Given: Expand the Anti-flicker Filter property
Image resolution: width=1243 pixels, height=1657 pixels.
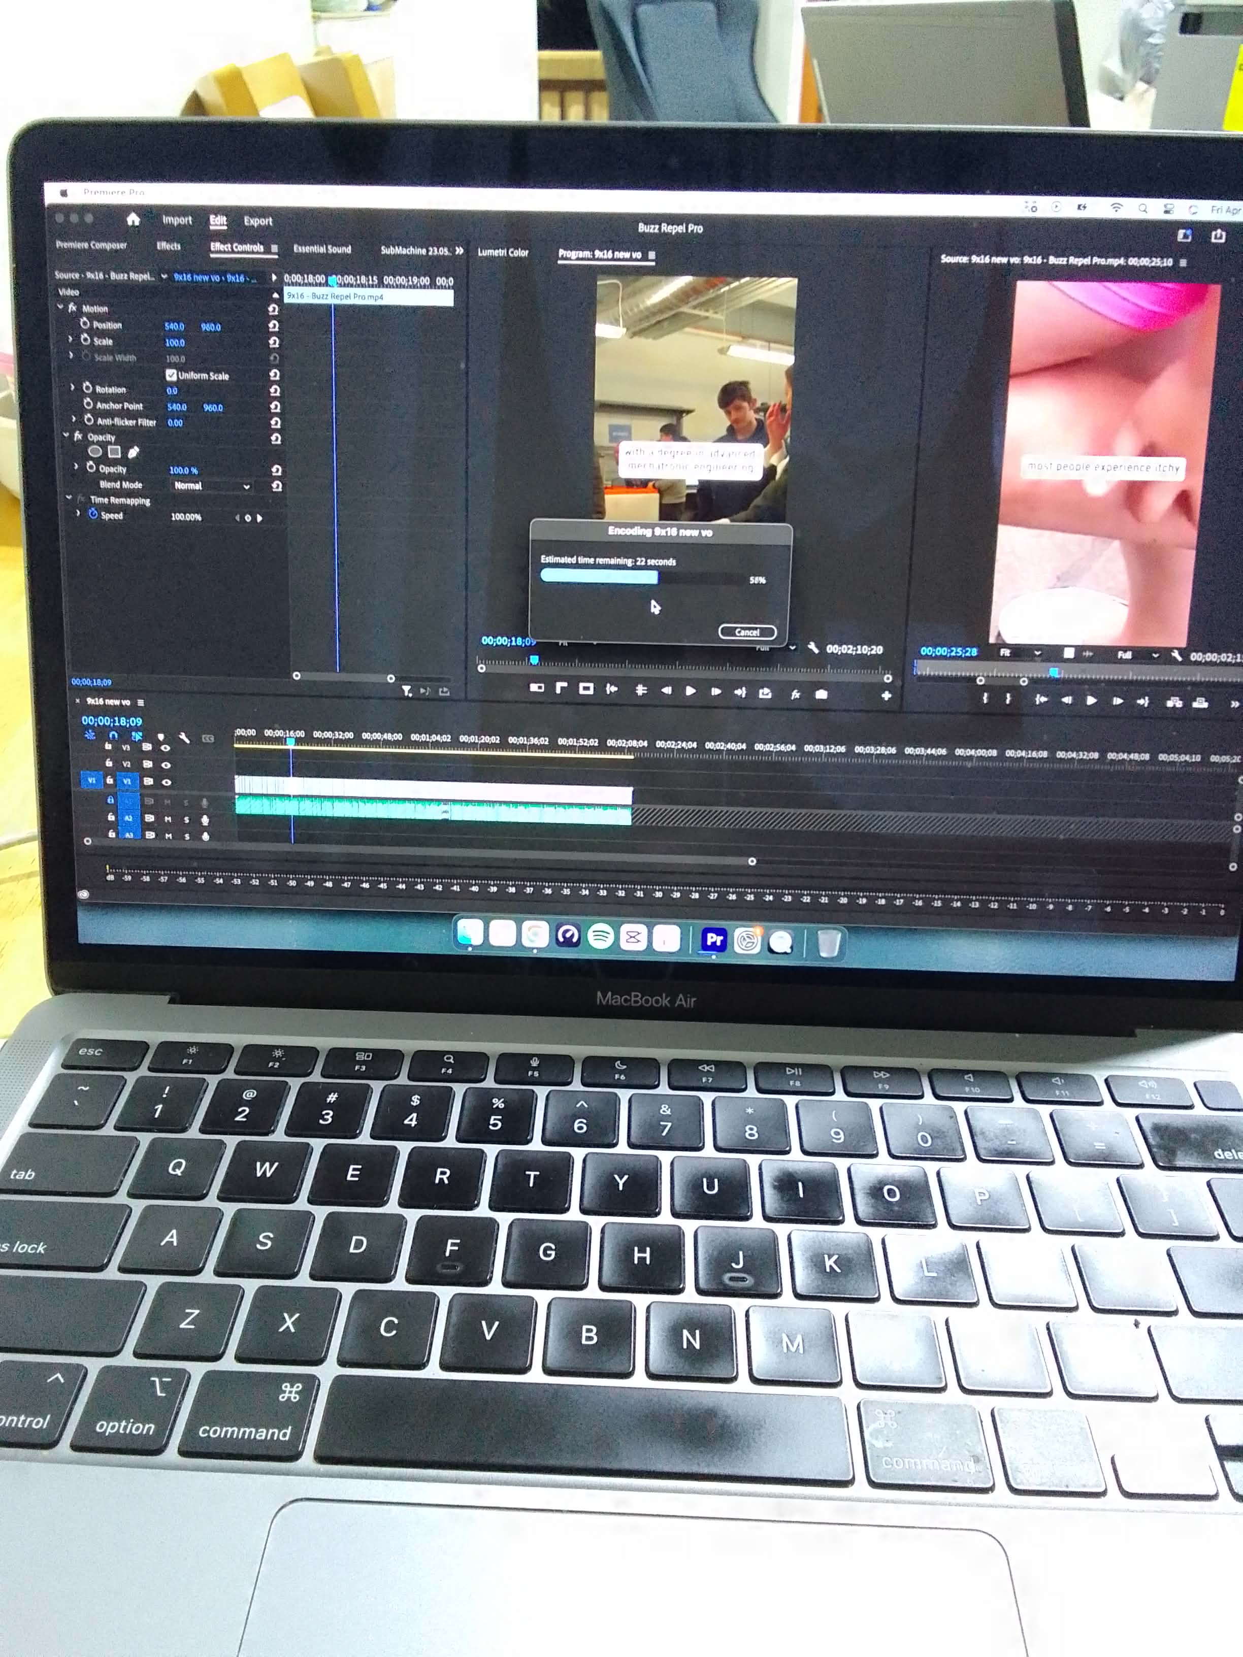Looking at the screenshot, I should point(74,419).
